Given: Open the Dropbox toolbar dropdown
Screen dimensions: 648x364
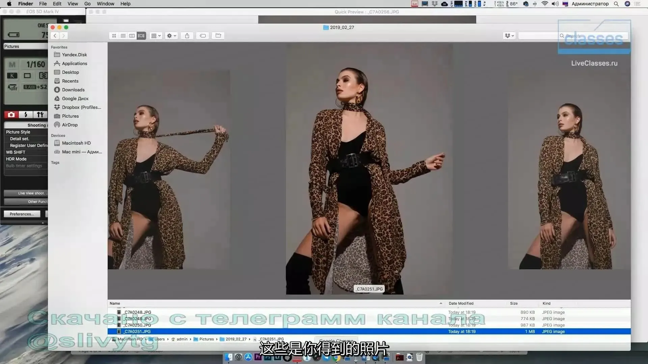Looking at the screenshot, I should (509, 36).
